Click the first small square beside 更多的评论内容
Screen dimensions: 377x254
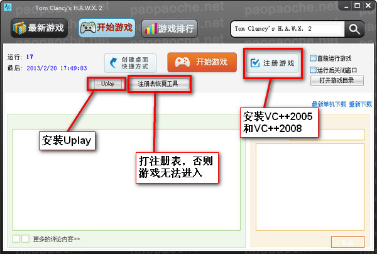(x=16, y=239)
